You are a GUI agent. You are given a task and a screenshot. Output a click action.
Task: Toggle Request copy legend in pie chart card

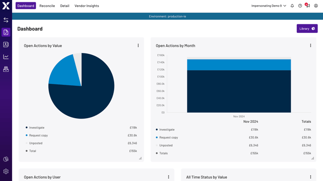tap(37, 136)
